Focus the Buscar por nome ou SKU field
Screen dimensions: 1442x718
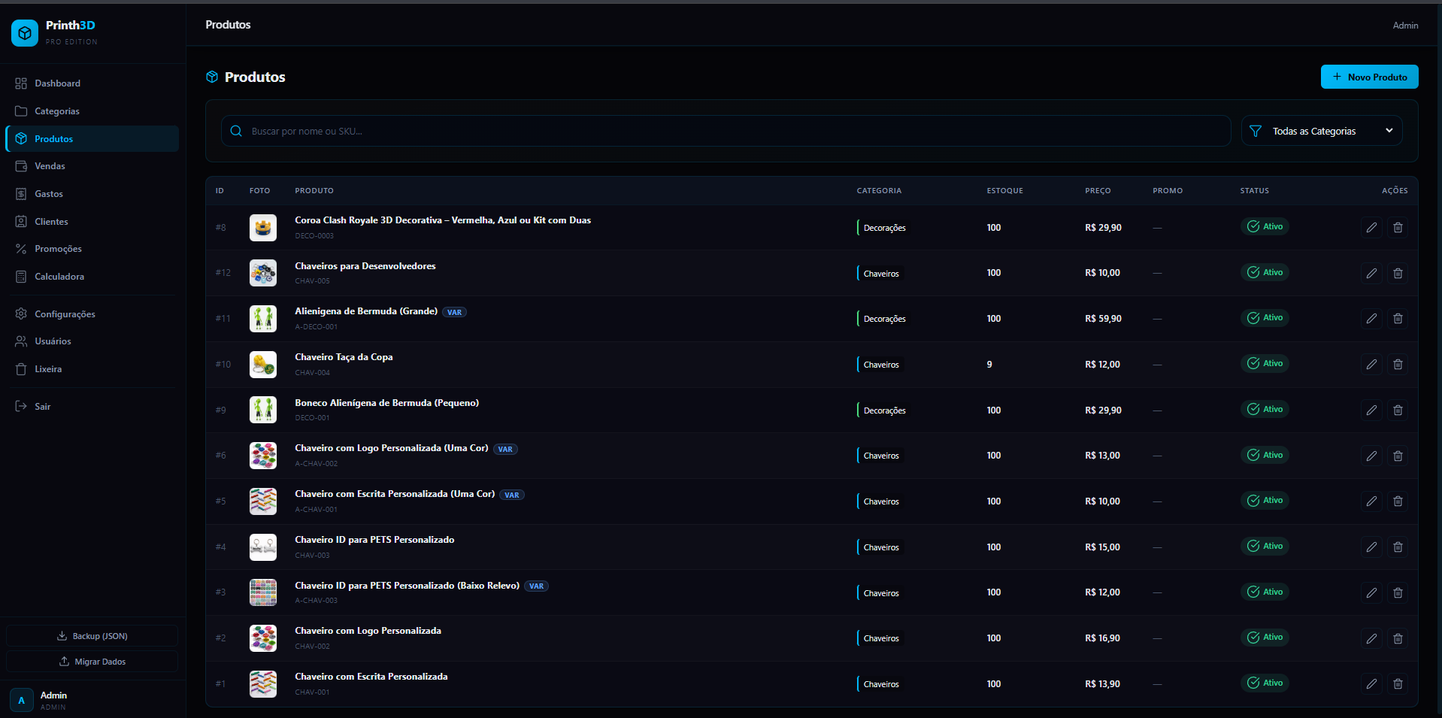coord(726,131)
